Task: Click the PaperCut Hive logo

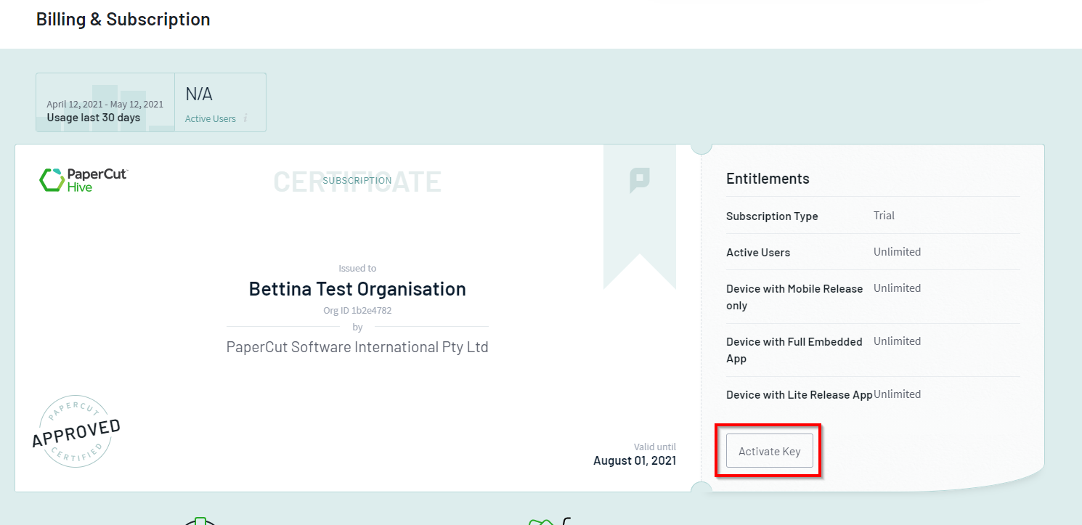Action: (x=84, y=179)
